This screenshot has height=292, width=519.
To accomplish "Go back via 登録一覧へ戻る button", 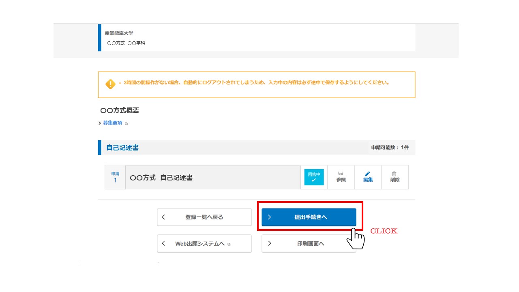I will pos(204,217).
